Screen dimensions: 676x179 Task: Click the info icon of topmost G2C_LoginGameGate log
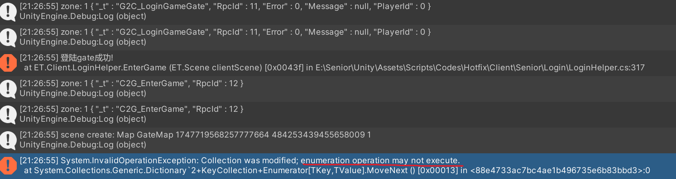coord(8,11)
